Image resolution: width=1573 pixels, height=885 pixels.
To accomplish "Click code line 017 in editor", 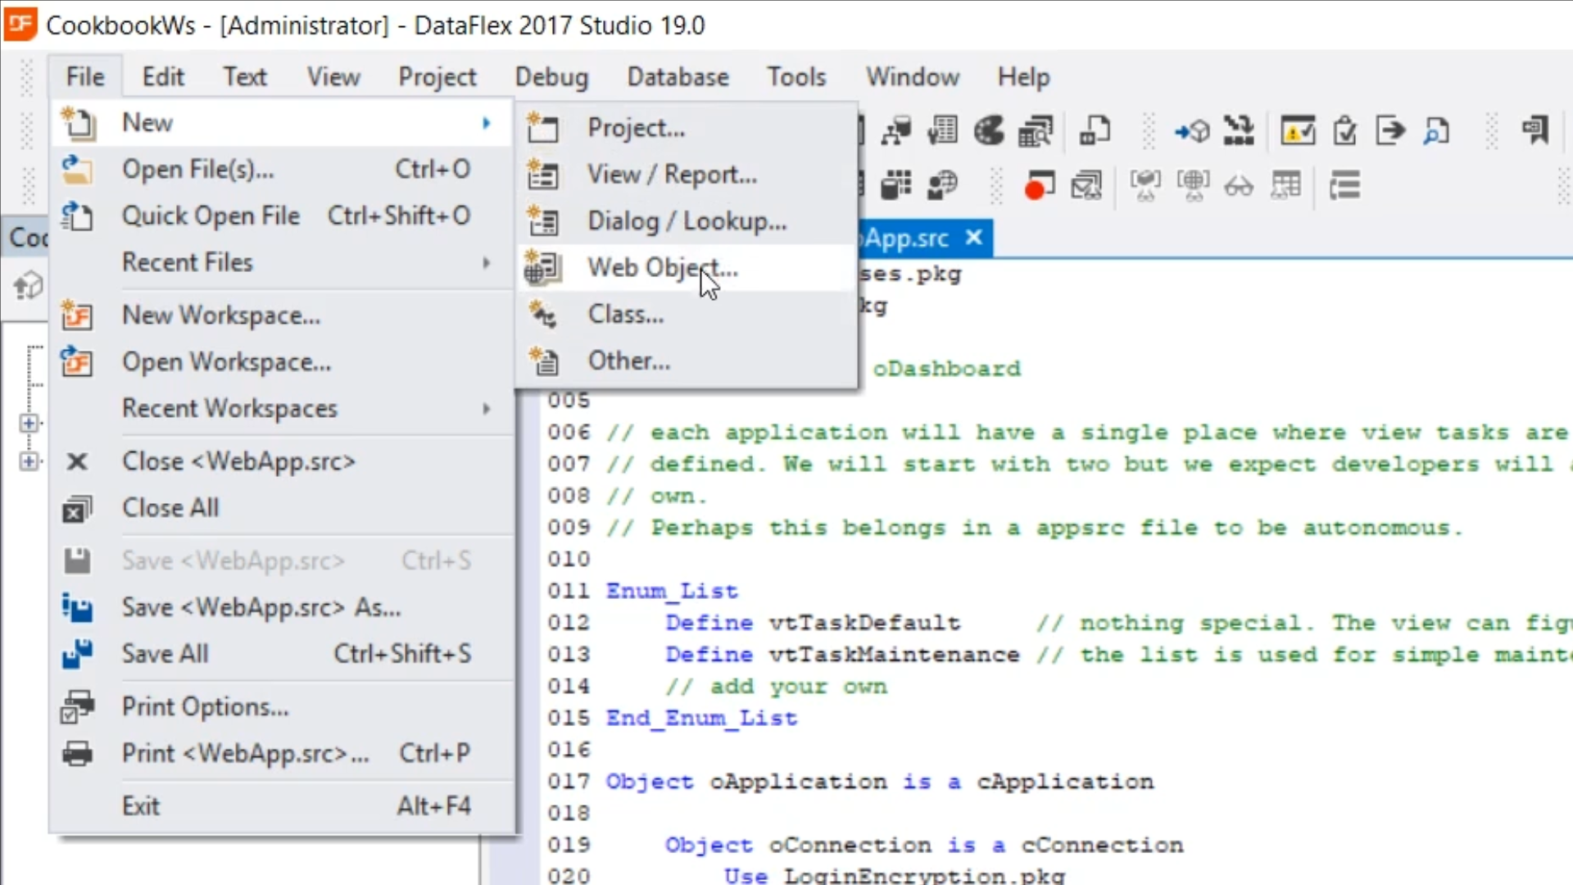I will tap(878, 782).
